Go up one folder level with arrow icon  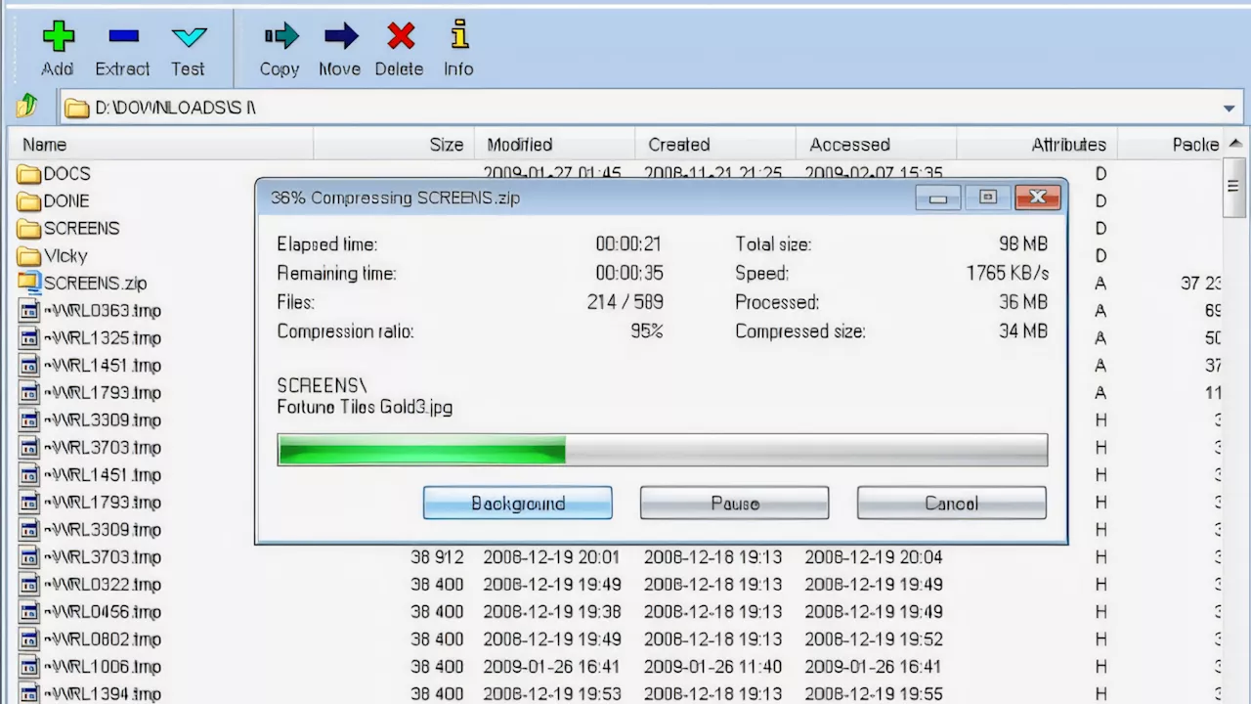pos(26,106)
